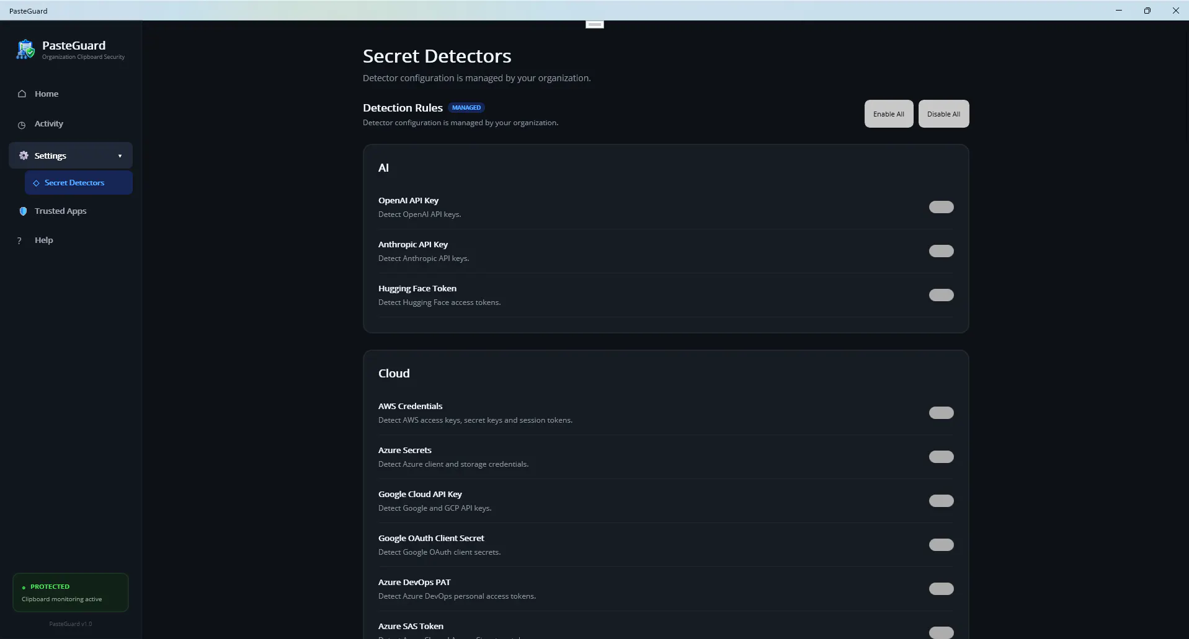Viewport: 1189px width, 639px height.
Task: Click the Detection Rules heading
Action: 403,108
